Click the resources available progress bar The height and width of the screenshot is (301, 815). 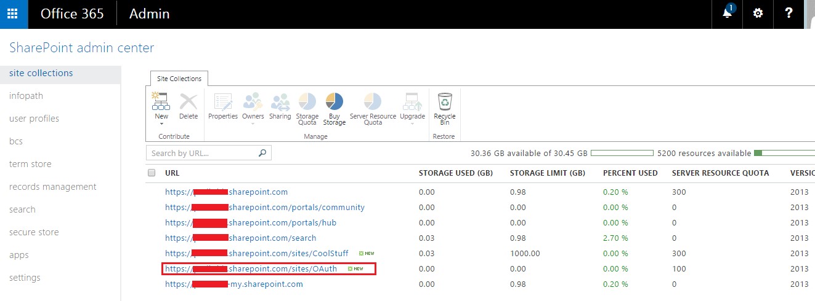(x=784, y=153)
